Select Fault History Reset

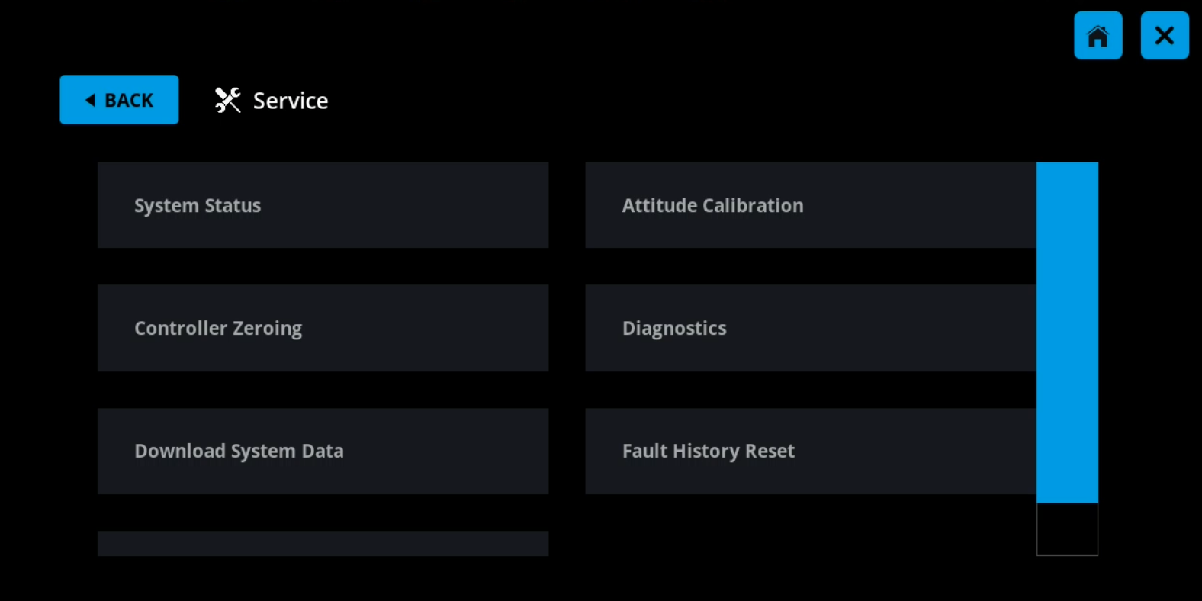(811, 451)
